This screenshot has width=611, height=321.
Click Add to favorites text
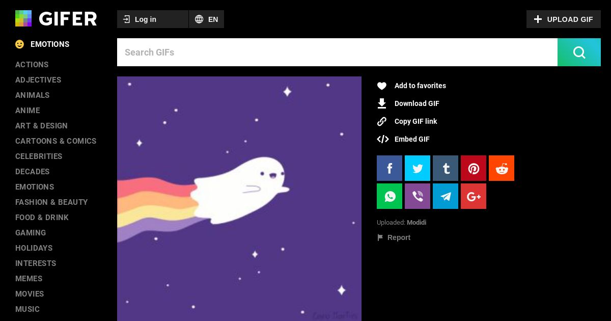tap(420, 86)
